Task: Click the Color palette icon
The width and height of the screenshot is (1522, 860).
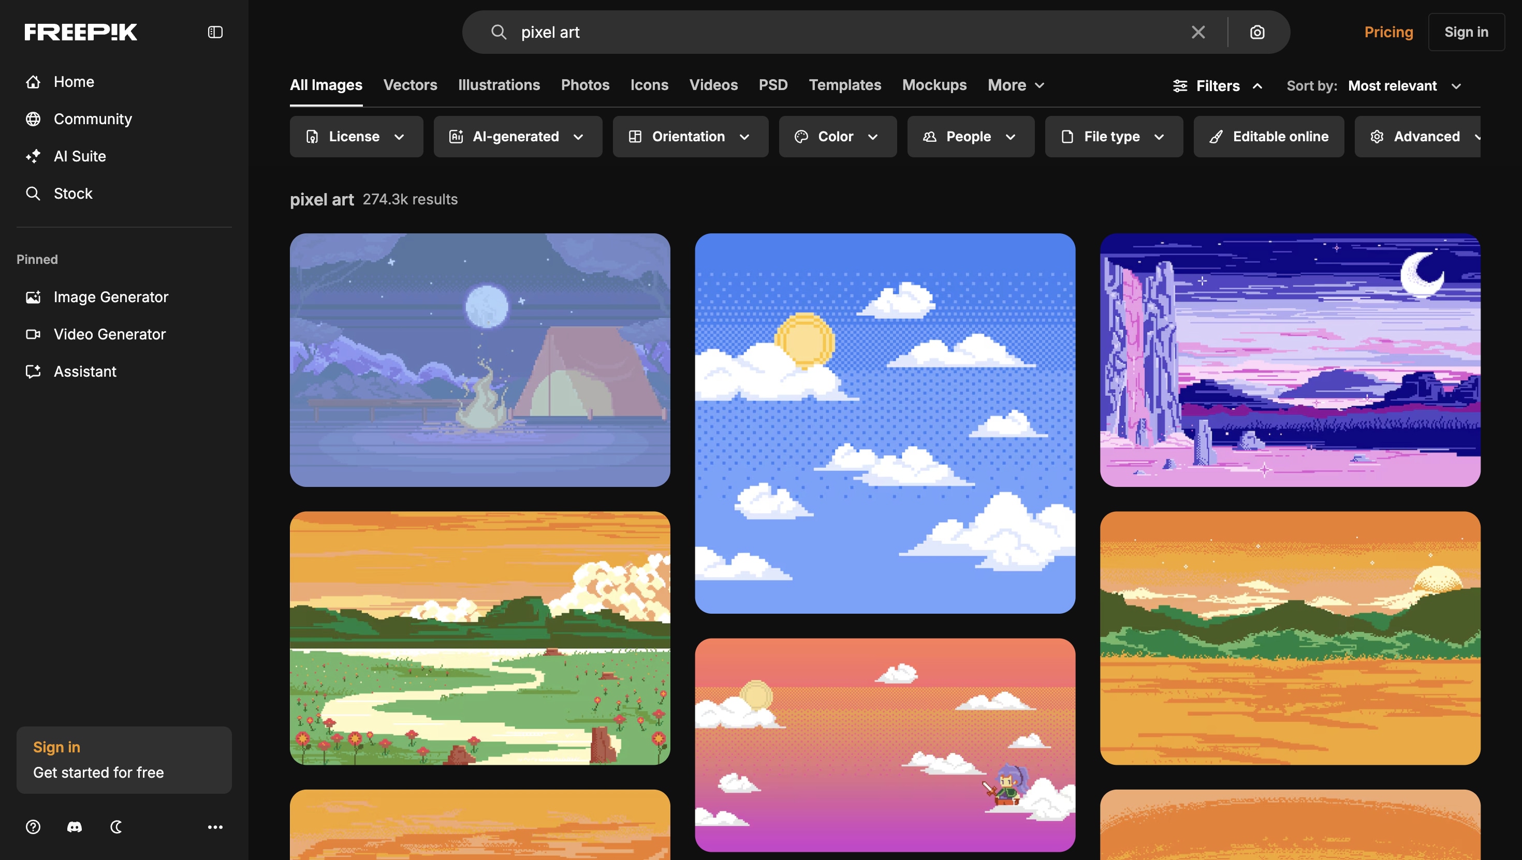Action: tap(800, 137)
